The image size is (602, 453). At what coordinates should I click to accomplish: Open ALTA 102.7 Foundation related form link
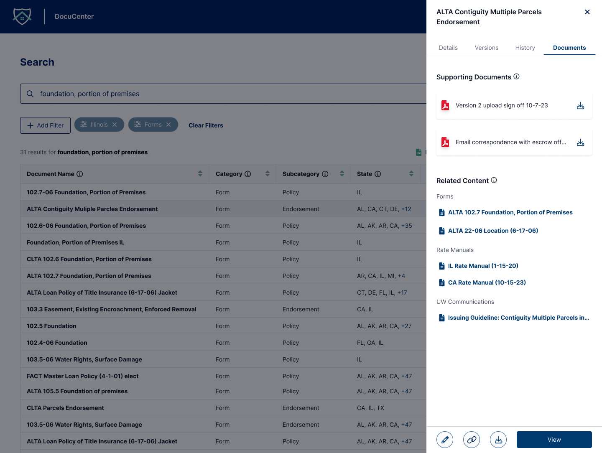click(510, 212)
